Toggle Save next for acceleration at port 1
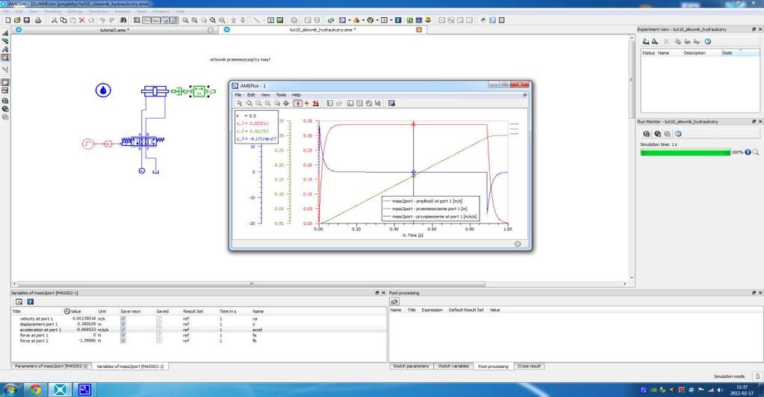 pyautogui.click(x=122, y=330)
